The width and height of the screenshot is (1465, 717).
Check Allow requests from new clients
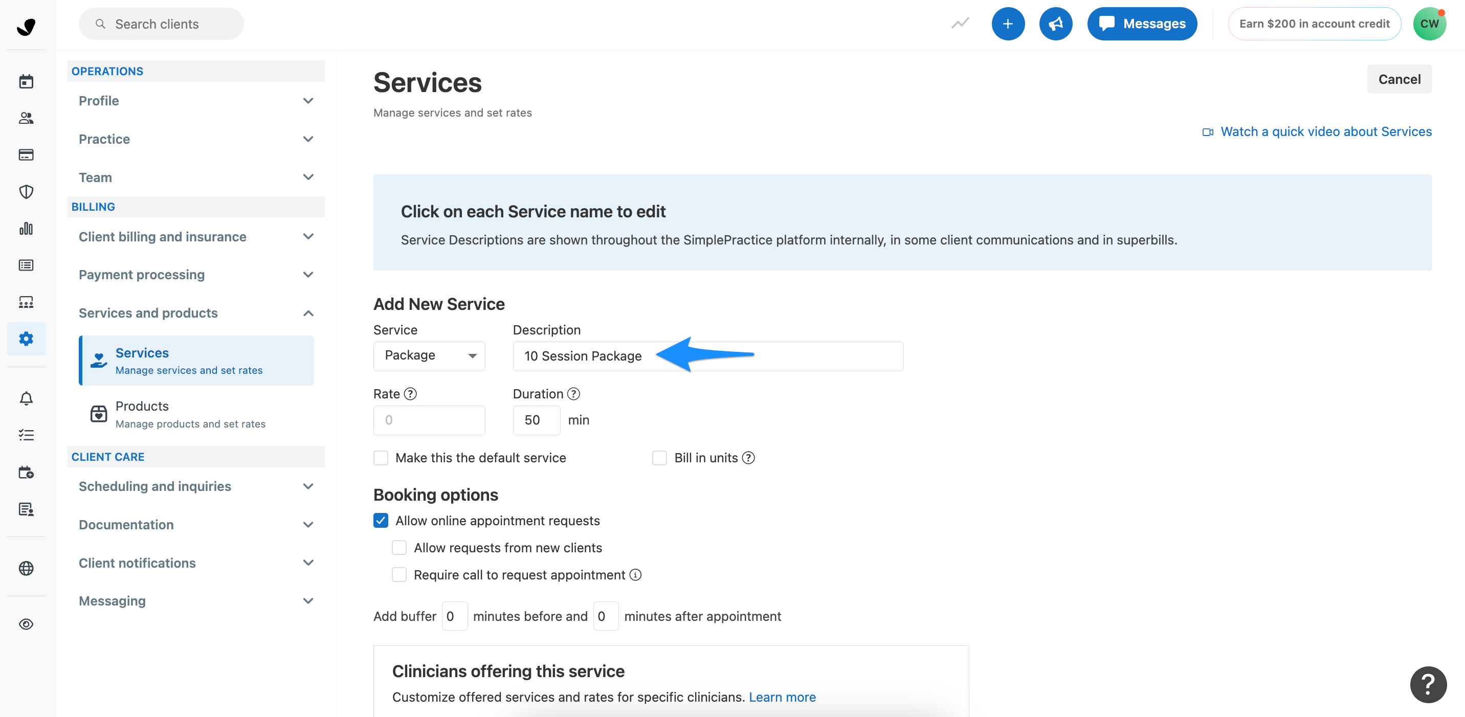point(399,548)
